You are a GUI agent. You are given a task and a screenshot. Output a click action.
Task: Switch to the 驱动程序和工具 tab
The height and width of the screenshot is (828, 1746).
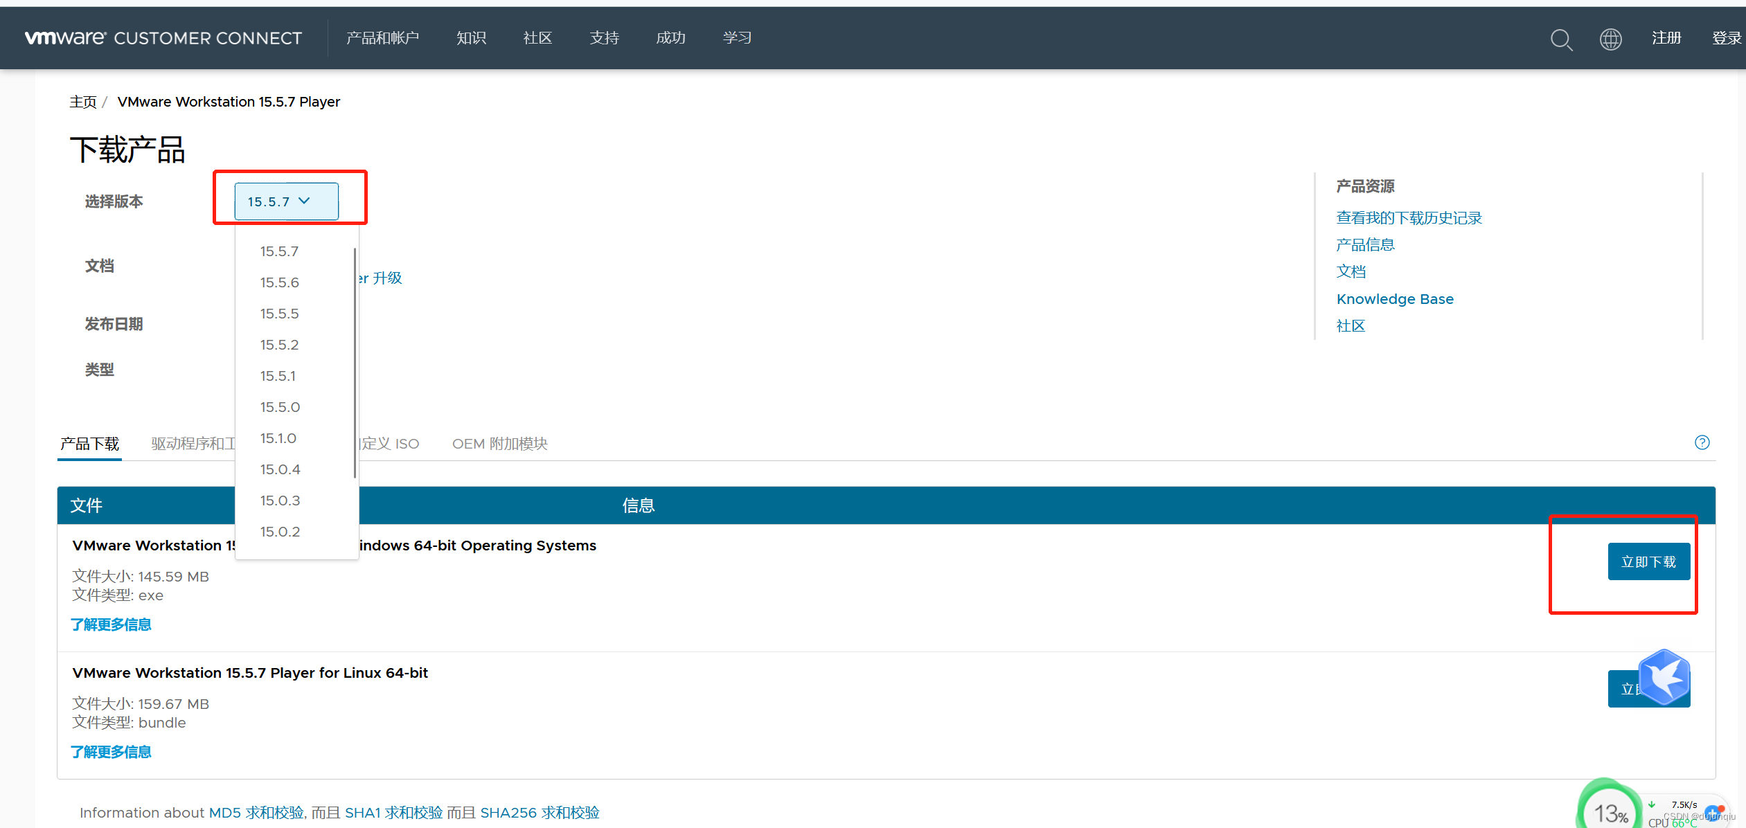193,444
